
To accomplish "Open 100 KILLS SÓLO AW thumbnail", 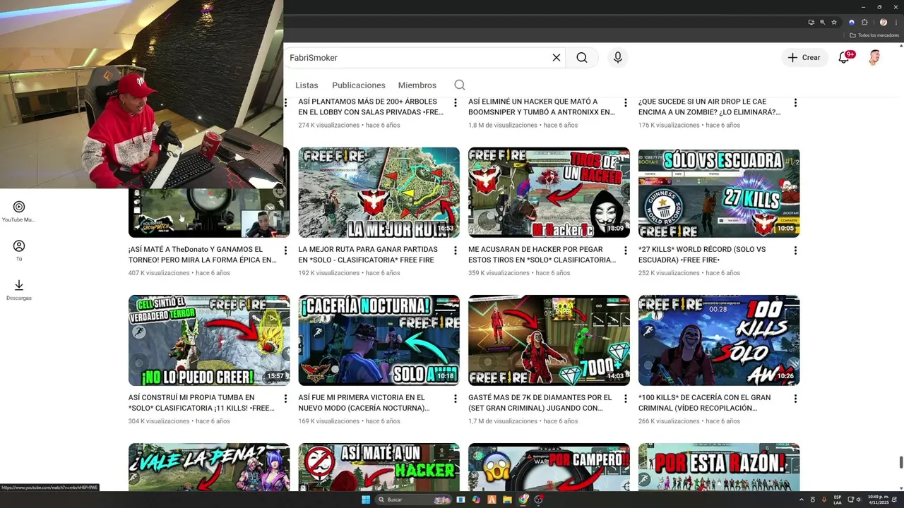I will [719, 340].
